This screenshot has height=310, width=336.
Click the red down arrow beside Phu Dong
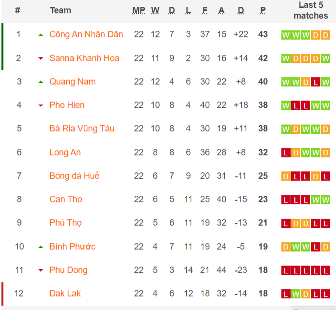(41, 270)
